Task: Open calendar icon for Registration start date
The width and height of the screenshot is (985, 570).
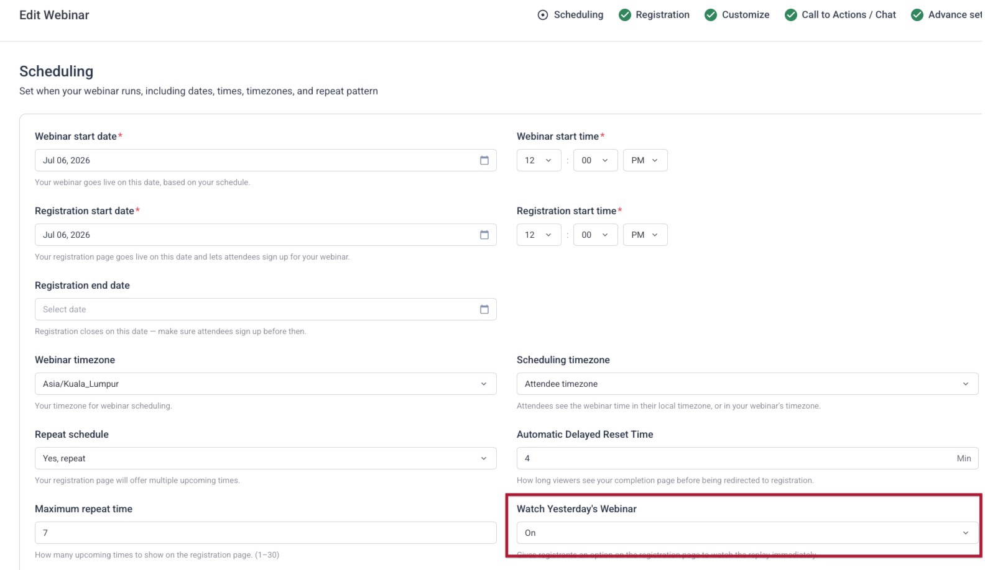Action: click(x=484, y=235)
